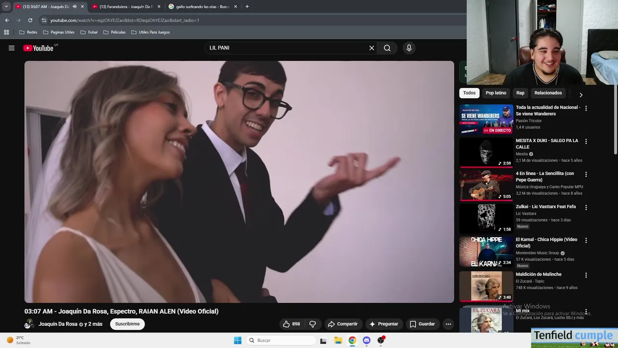Viewport: 618px width, 348px height.
Task: Select the Rap filter chip
Action: pyautogui.click(x=520, y=93)
